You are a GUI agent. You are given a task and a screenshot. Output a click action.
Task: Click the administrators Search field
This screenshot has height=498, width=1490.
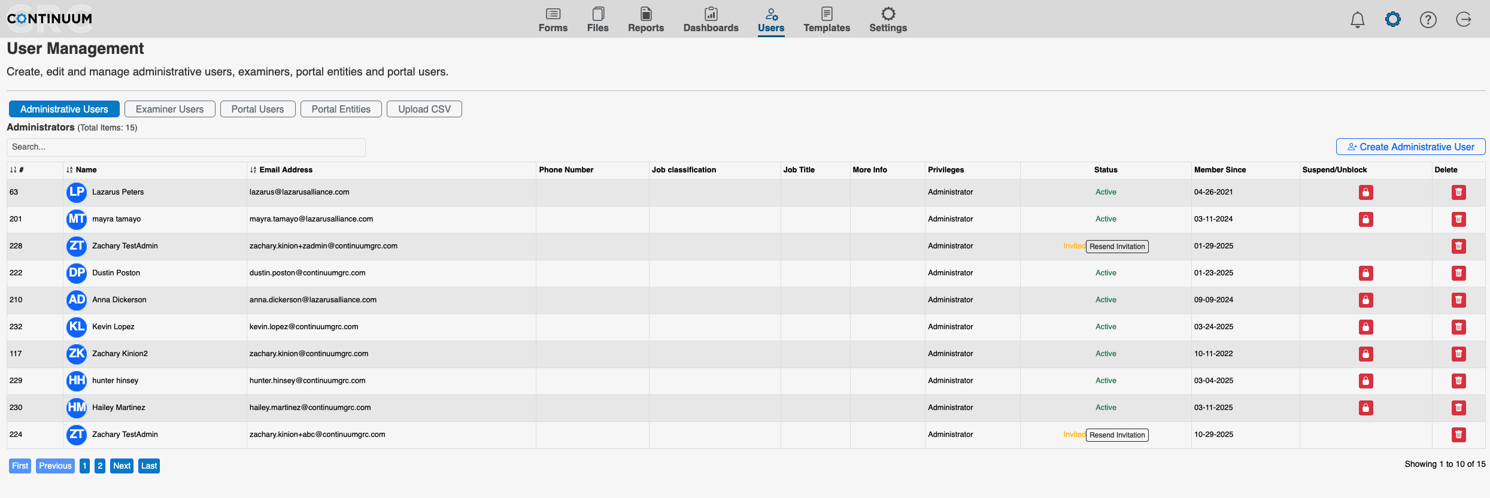pos(186,147)
